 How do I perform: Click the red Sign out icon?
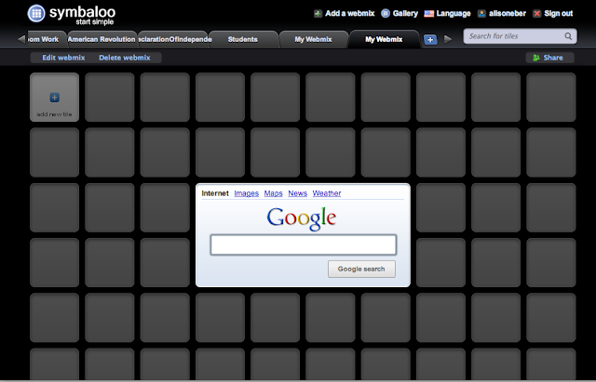536,14
